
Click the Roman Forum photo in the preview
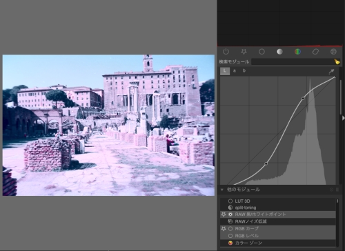click(108, 125)
